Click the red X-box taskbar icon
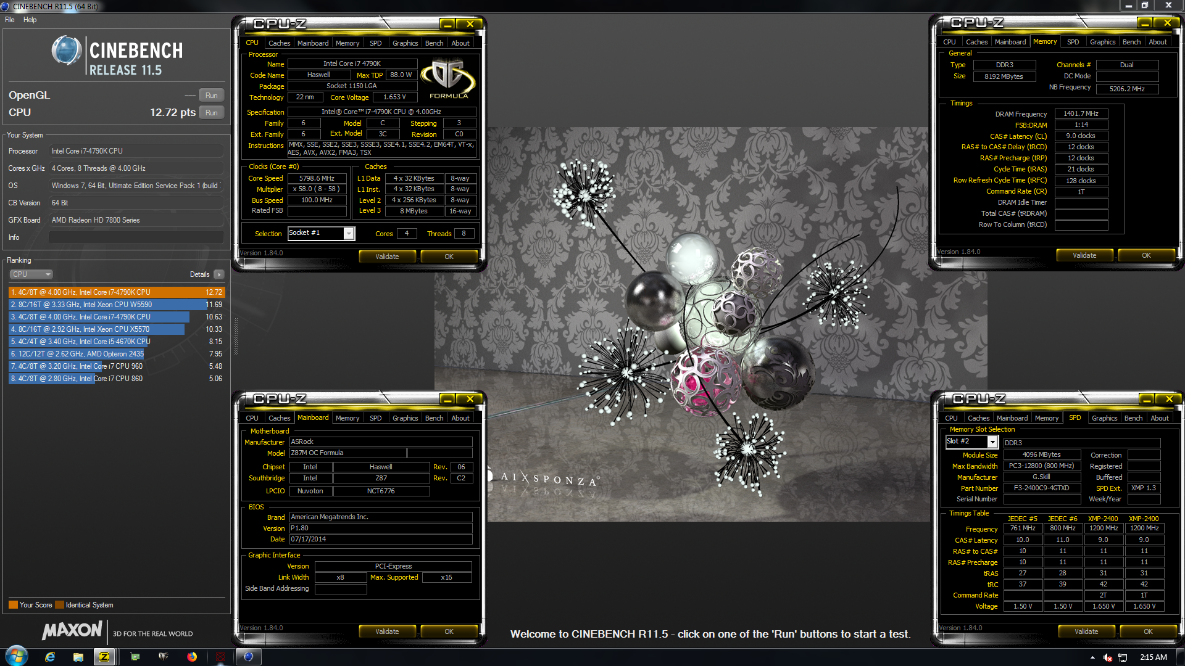 coord(220,657)
